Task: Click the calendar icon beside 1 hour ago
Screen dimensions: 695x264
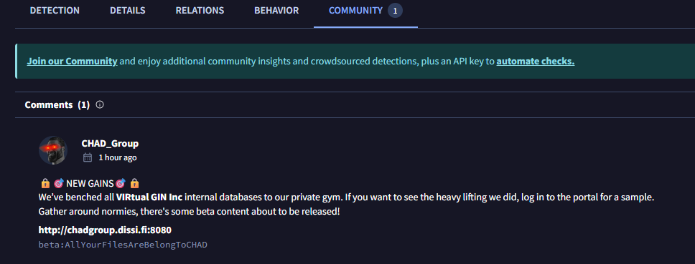Action: tap(88, 157)
